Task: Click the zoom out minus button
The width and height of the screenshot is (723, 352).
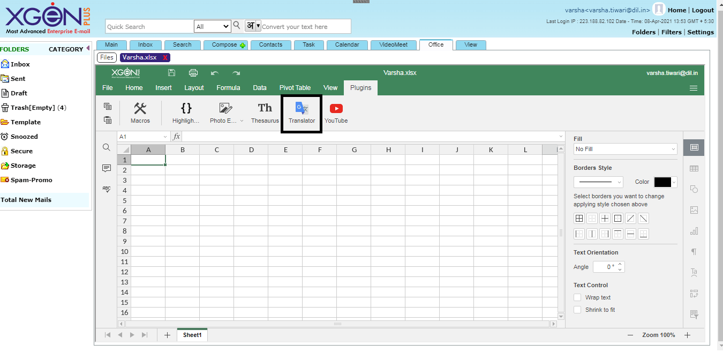Action: point(630,335)
